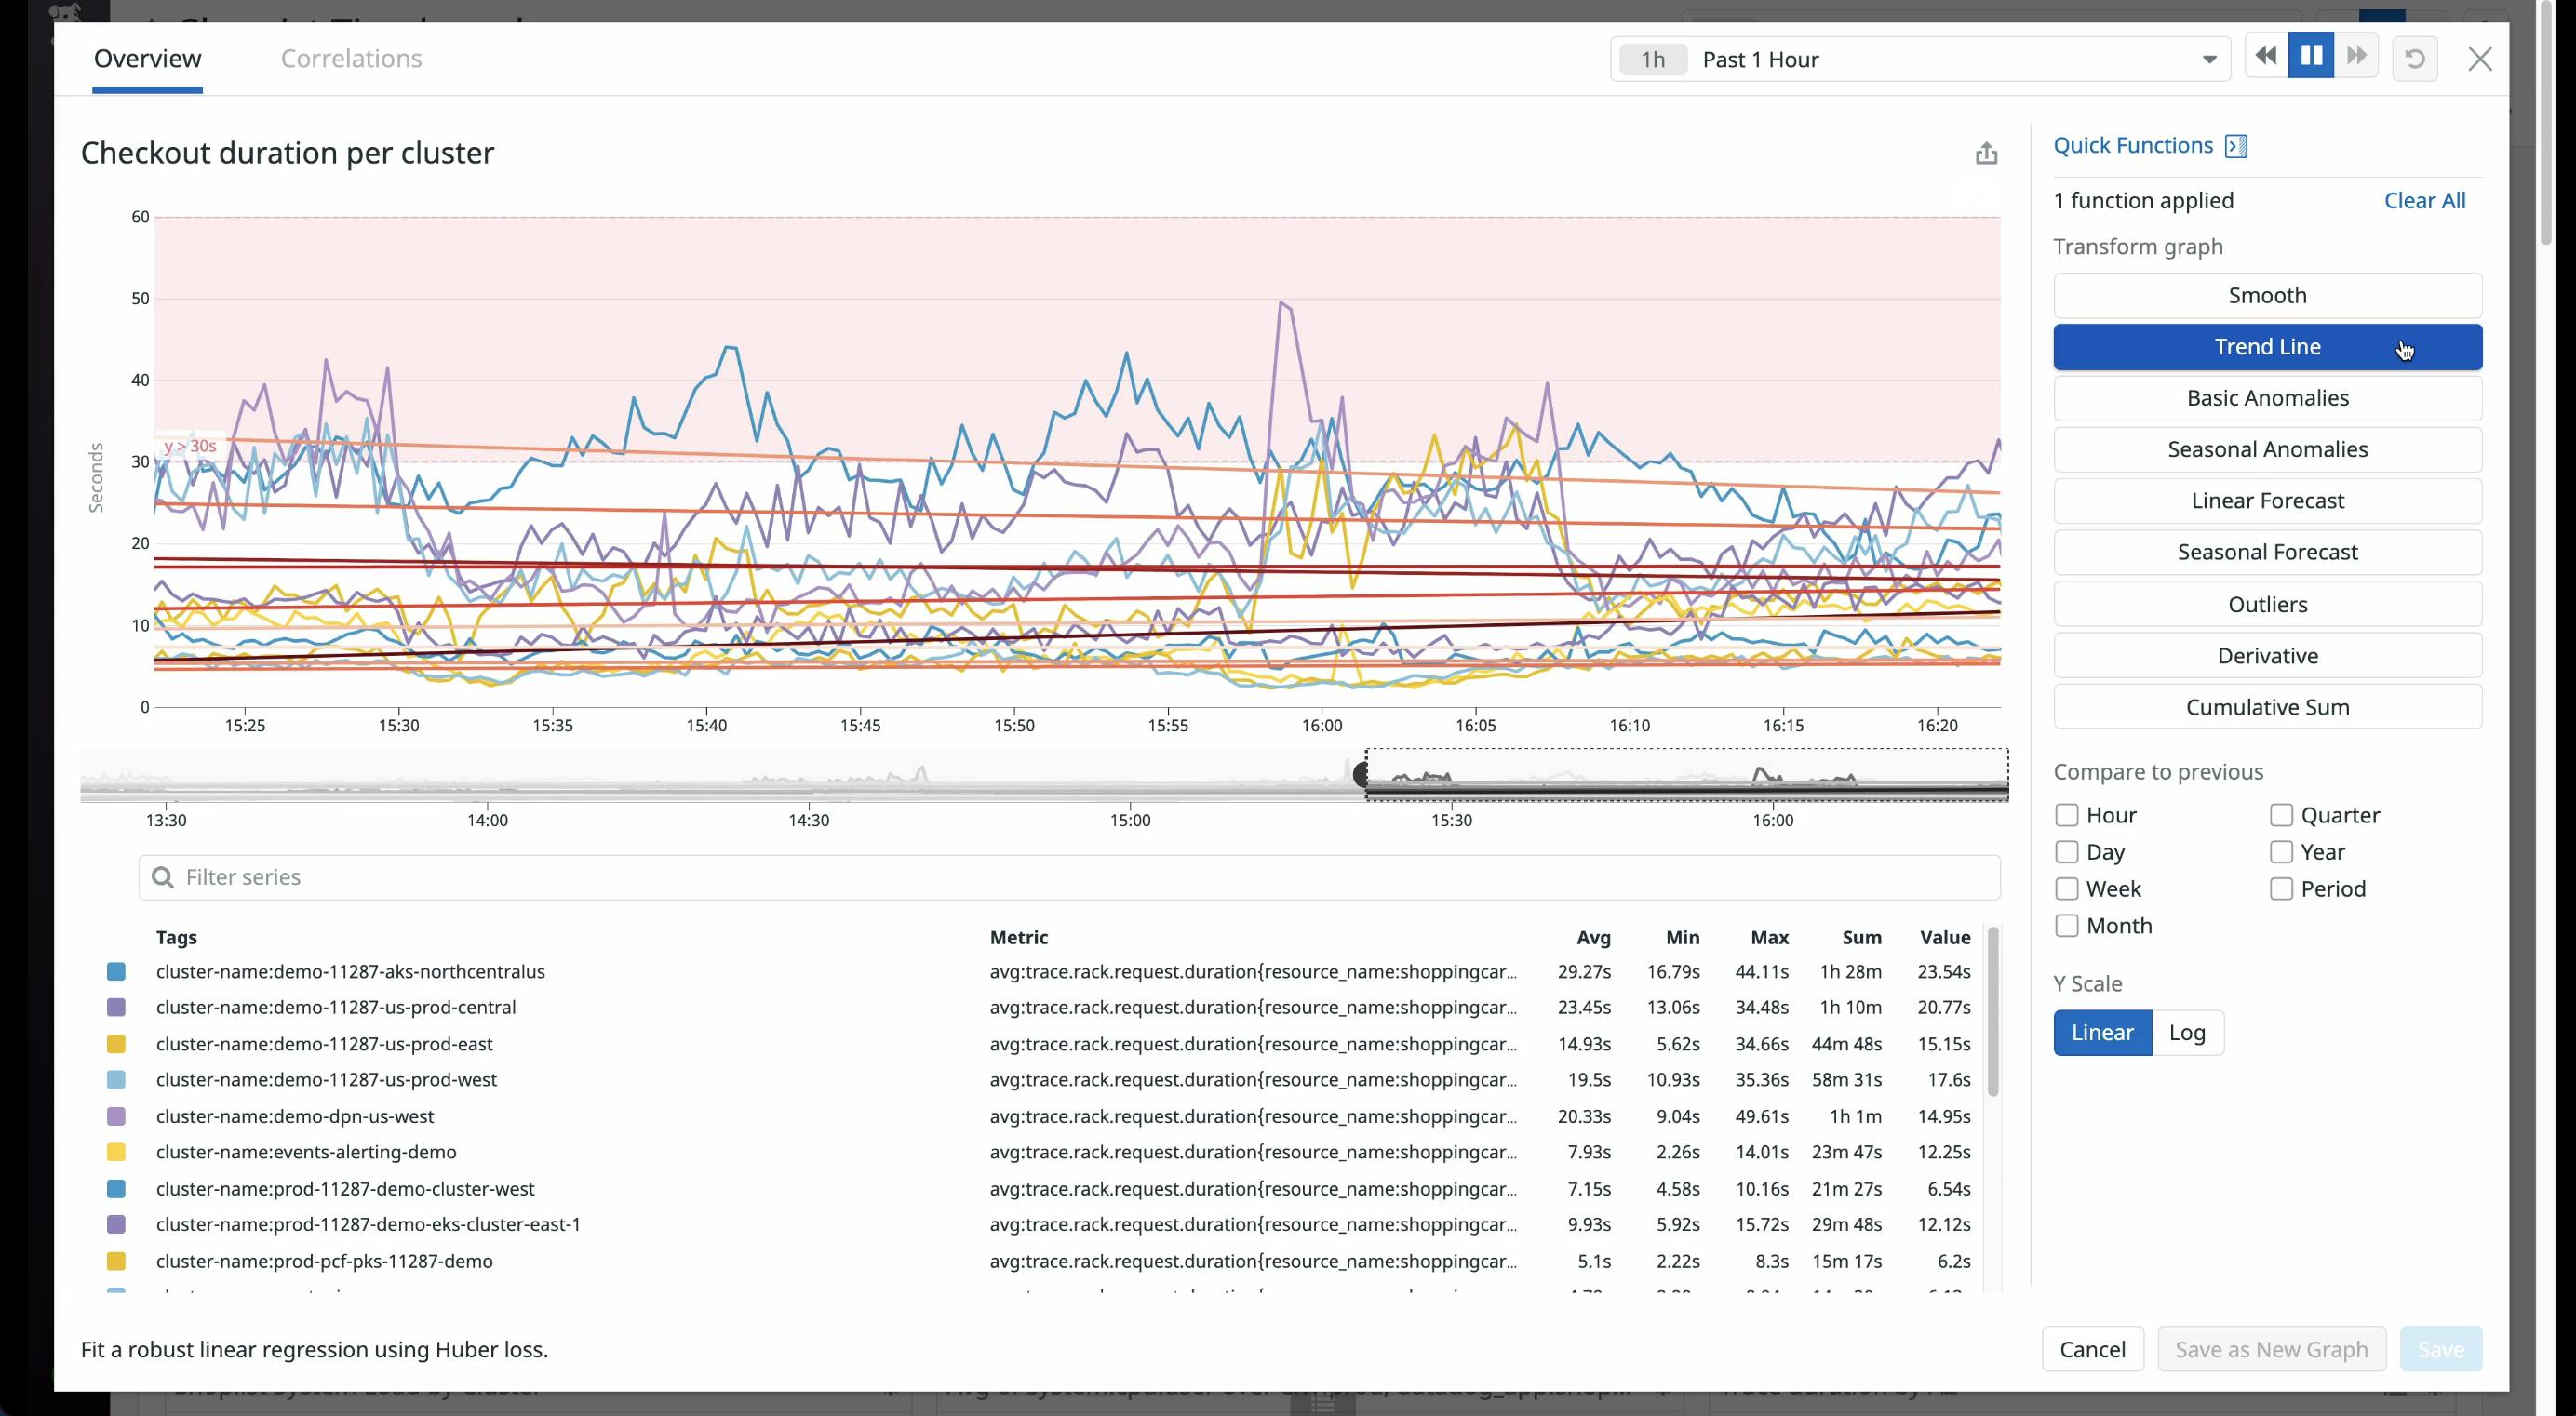Viewport: 2576px width, 1416px height.
Task: Click the reset time range icon
Action: point(2415,58)
